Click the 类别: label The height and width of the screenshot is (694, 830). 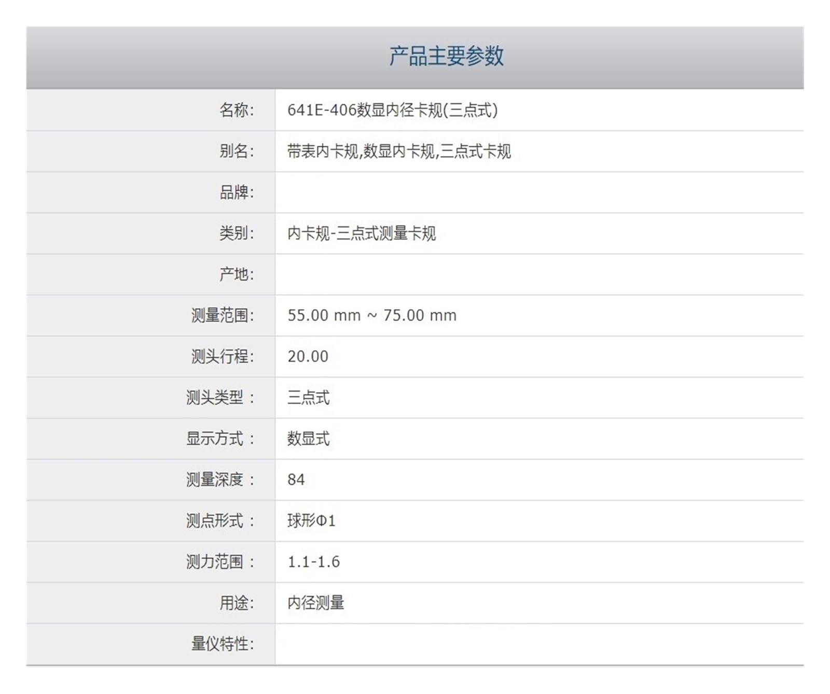point(237,233)
